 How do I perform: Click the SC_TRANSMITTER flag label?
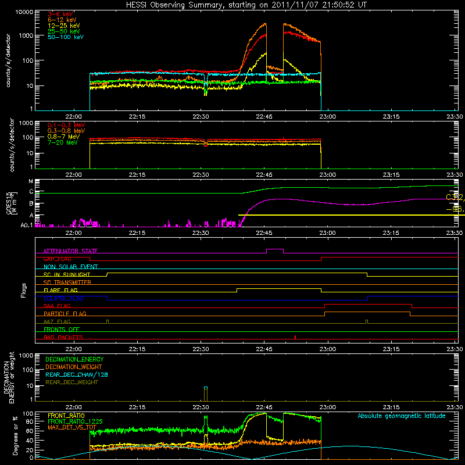(67, 282)
